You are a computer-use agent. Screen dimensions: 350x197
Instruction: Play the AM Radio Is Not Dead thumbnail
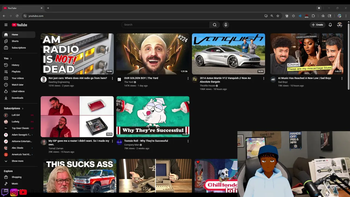[77, 54]
